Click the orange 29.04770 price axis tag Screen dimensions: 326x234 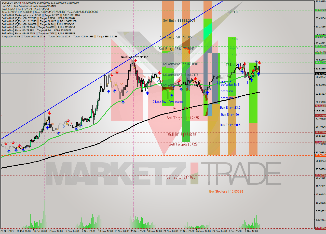[320, 155]
